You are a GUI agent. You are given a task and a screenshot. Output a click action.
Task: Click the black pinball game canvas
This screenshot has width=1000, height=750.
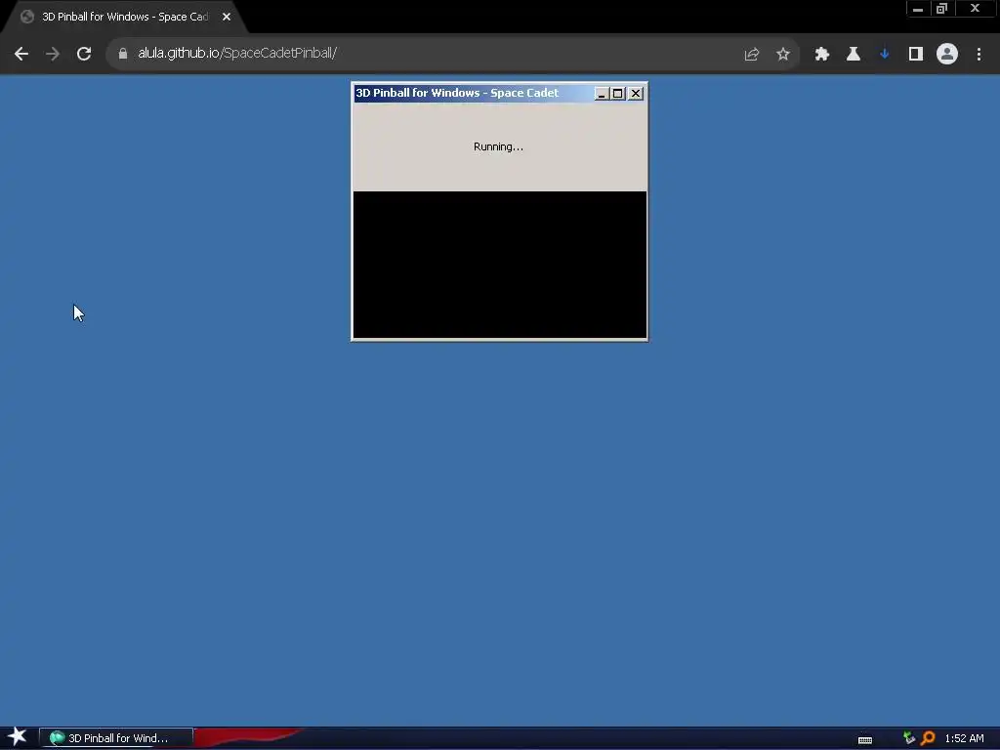tap(499, 264)
